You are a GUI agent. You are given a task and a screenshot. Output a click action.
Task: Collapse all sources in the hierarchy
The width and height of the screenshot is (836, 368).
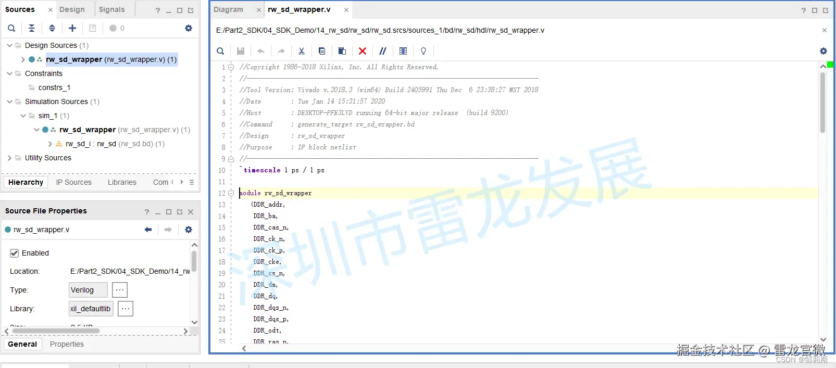click(x=32, y=28)
